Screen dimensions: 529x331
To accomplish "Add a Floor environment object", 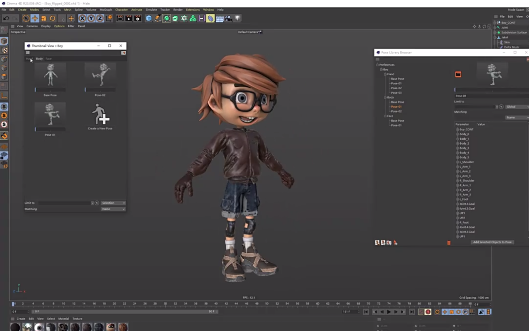I will point(219,18).
